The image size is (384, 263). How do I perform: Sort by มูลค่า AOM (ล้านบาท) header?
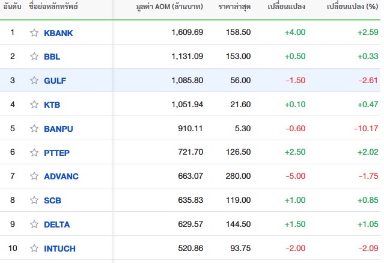coord(169,7)
